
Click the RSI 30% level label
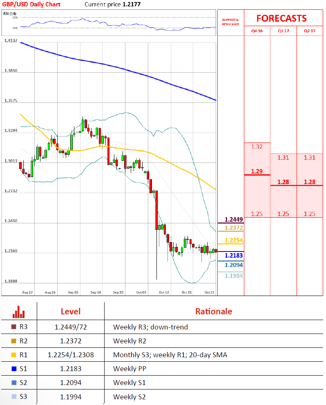15,28
